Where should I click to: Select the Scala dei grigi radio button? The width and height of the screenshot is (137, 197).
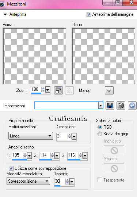[99, 134]
